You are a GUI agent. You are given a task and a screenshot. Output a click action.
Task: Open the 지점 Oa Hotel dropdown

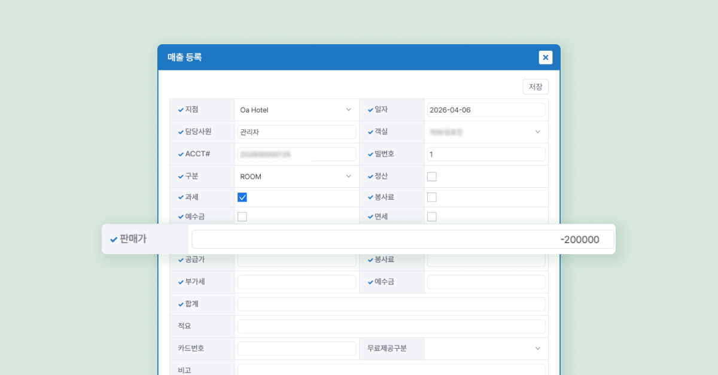(x=297, y=110)
